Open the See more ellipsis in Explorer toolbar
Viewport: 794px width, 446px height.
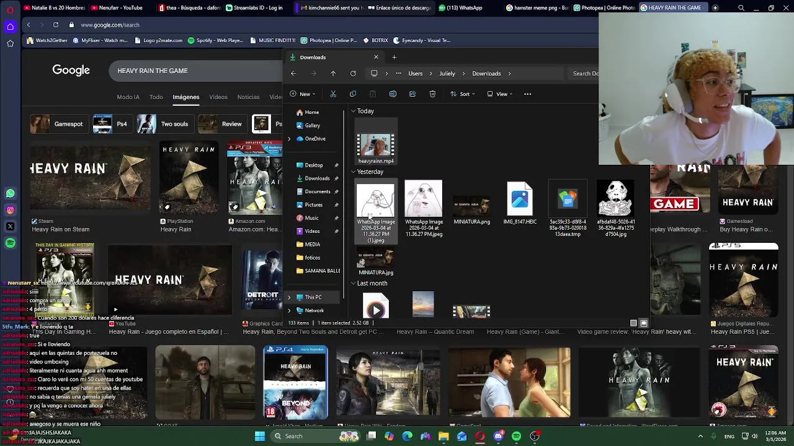528,94
